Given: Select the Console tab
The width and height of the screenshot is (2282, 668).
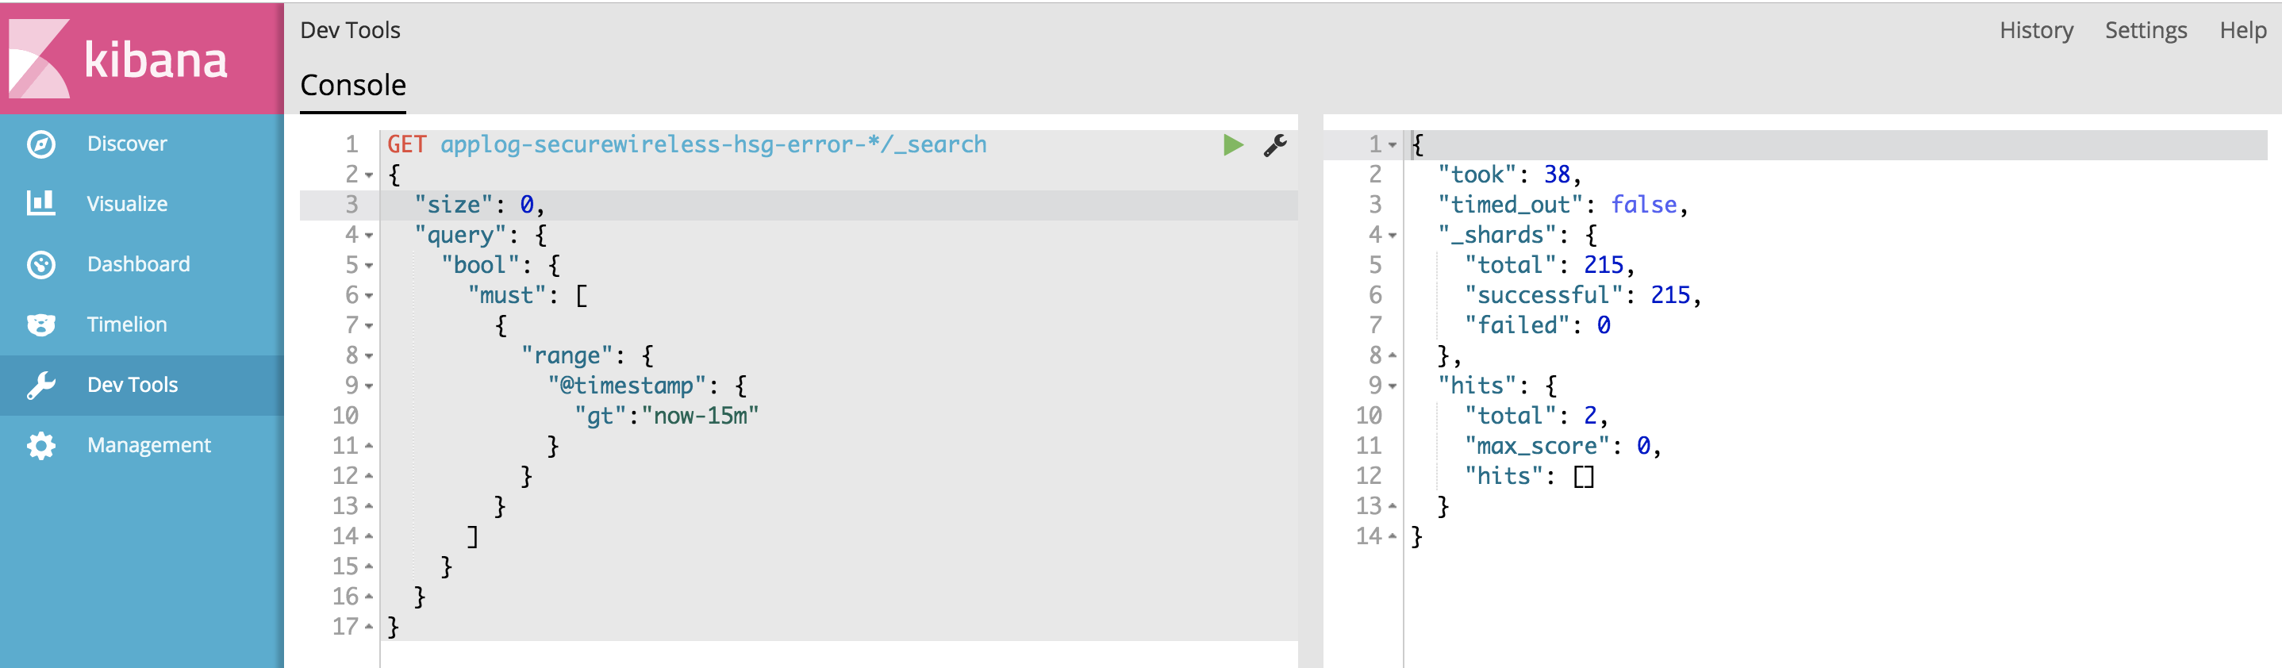Looking at the screenshot, I should [x=352, y=85].
